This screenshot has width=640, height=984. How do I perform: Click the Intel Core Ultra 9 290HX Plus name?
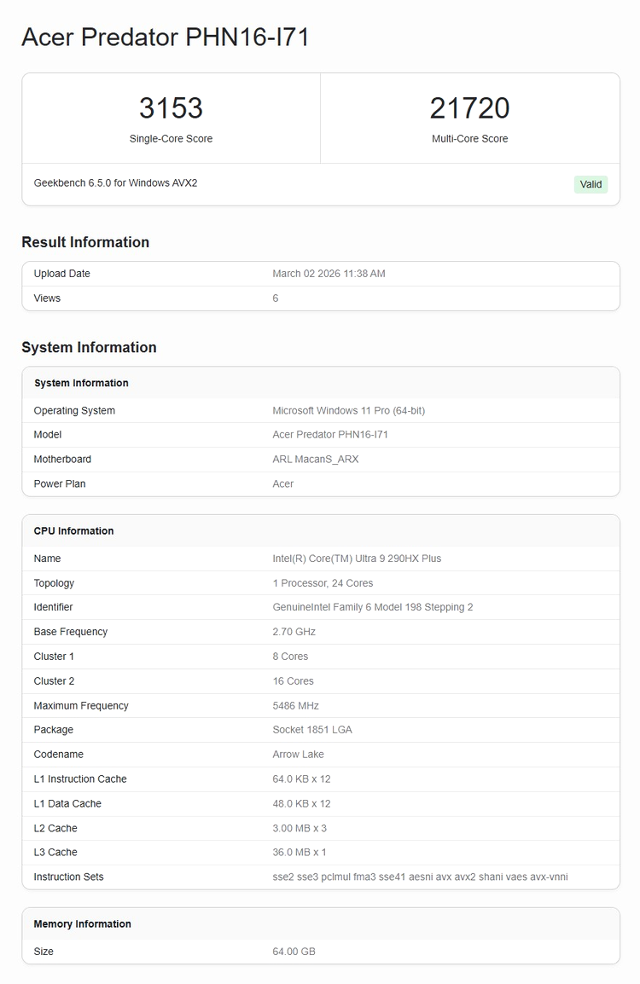[357, 559]
